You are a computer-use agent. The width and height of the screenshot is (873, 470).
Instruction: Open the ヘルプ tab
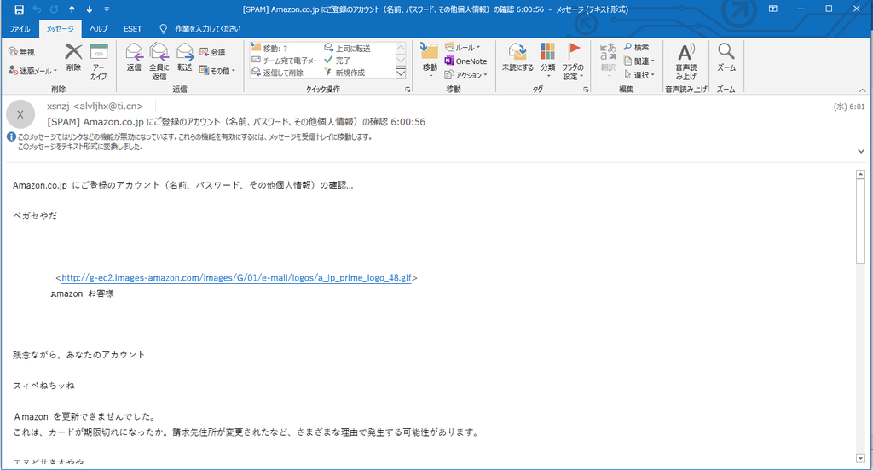tap(99, 29)
